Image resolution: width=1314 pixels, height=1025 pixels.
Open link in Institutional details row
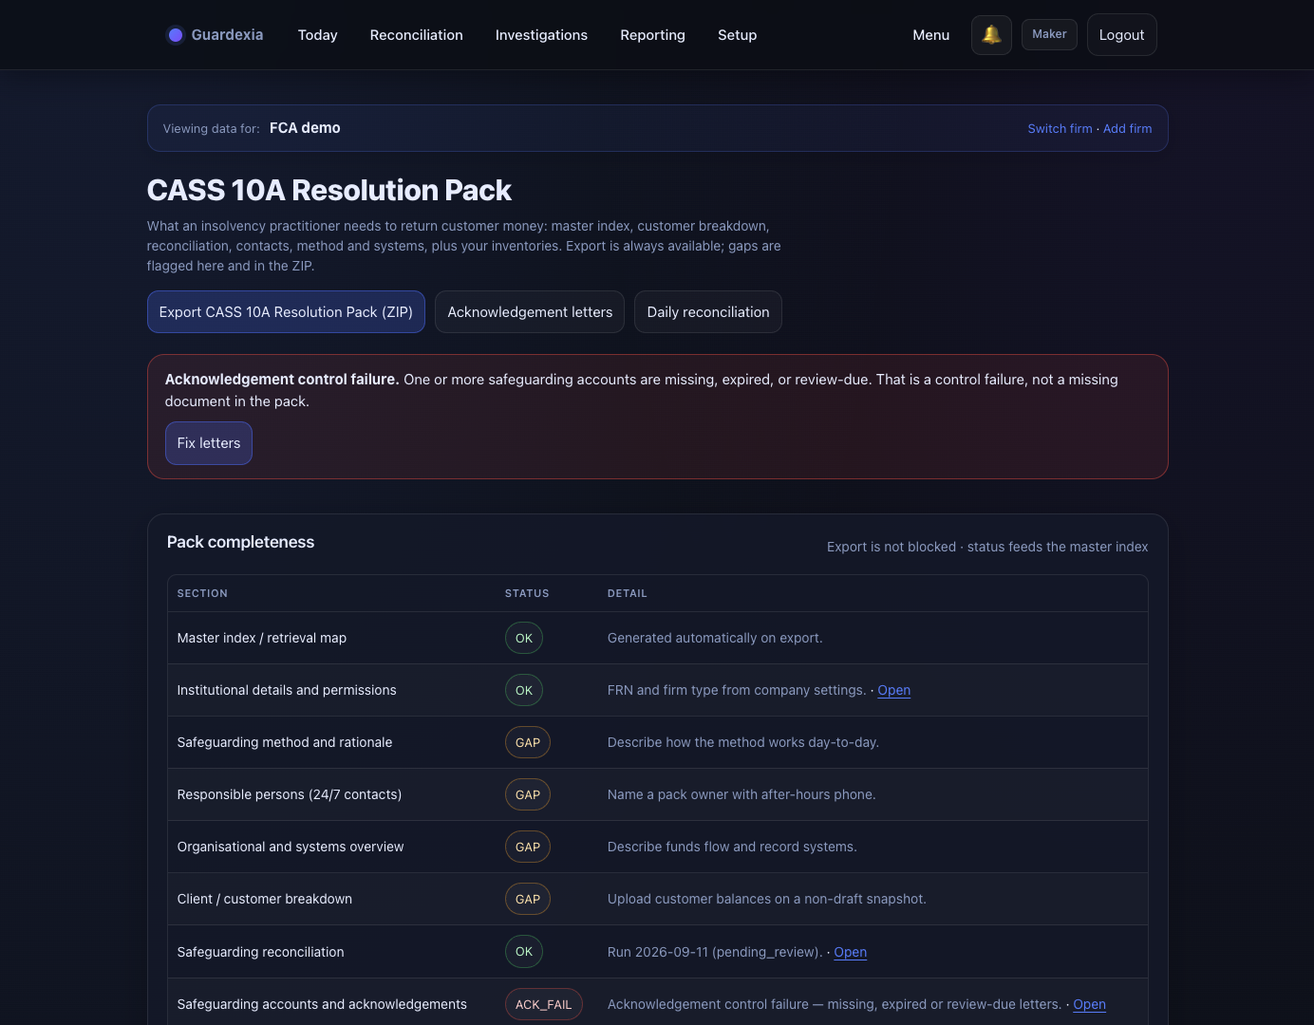(x=893, y=690)
